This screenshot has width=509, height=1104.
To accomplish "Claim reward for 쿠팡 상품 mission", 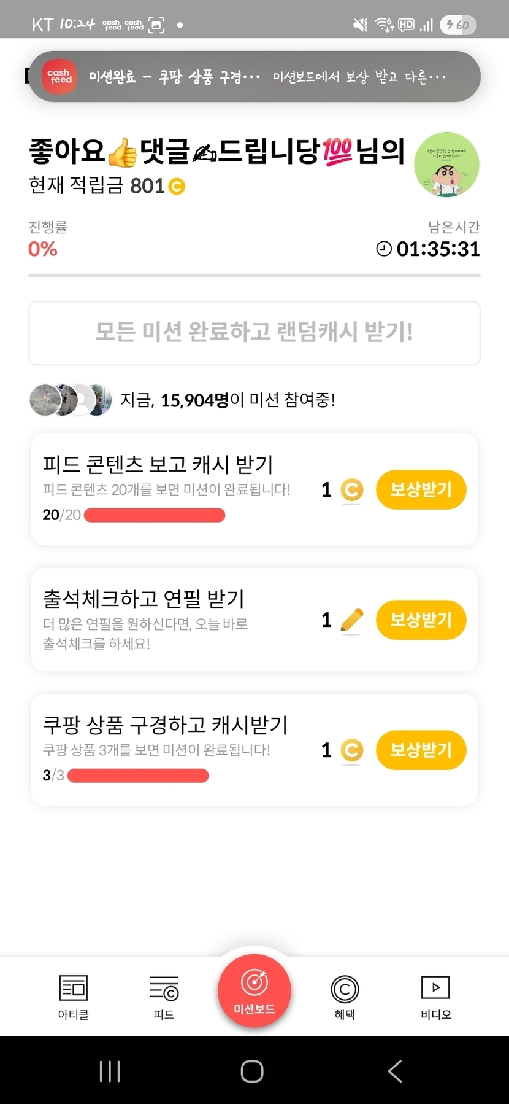I will click(x=421, y=750).
